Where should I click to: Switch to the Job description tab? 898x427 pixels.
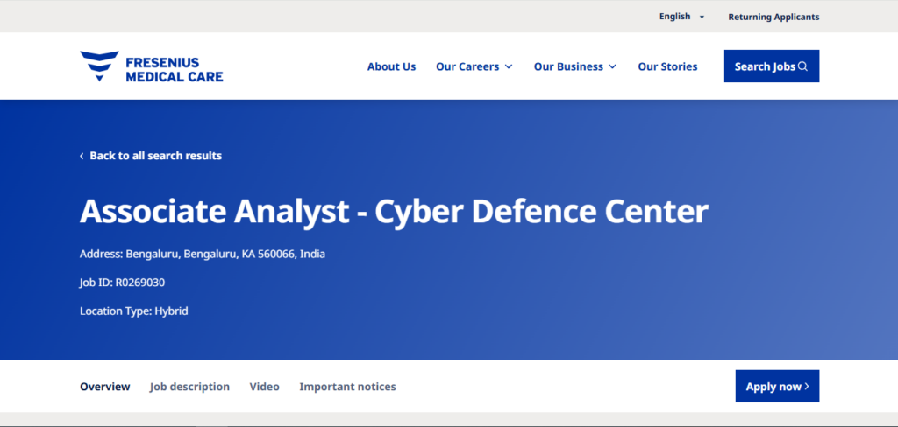(189, 387)
